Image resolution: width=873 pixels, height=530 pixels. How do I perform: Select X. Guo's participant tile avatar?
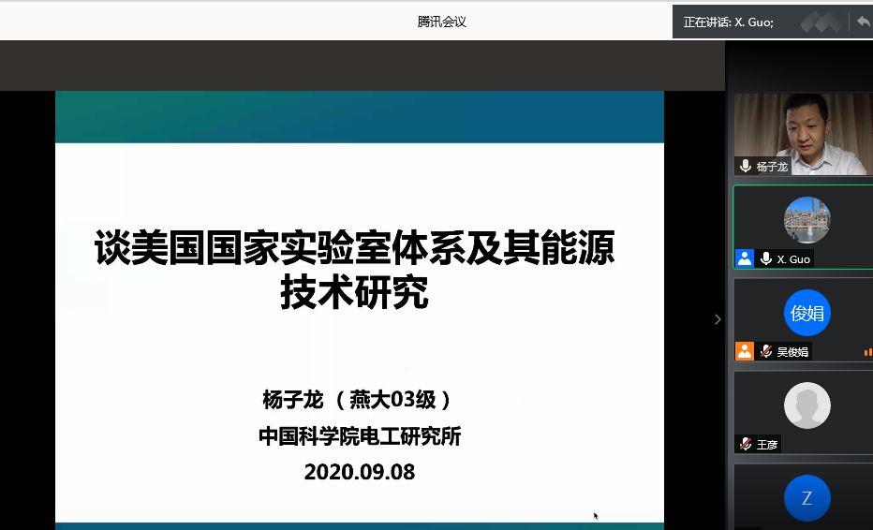coord(806,220)
